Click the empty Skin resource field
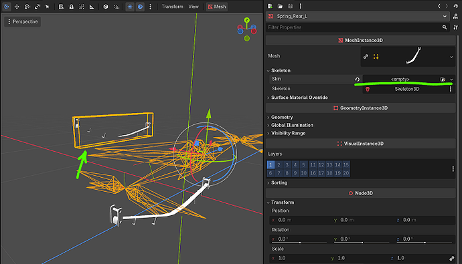 pos(400,79)
